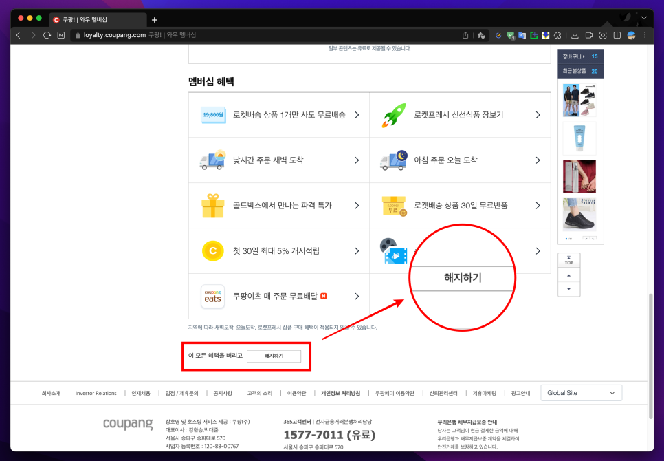
Task: Expand 로켓배송 상품 1개만 사도 무료배송 chevron
Action: [357, 115]
